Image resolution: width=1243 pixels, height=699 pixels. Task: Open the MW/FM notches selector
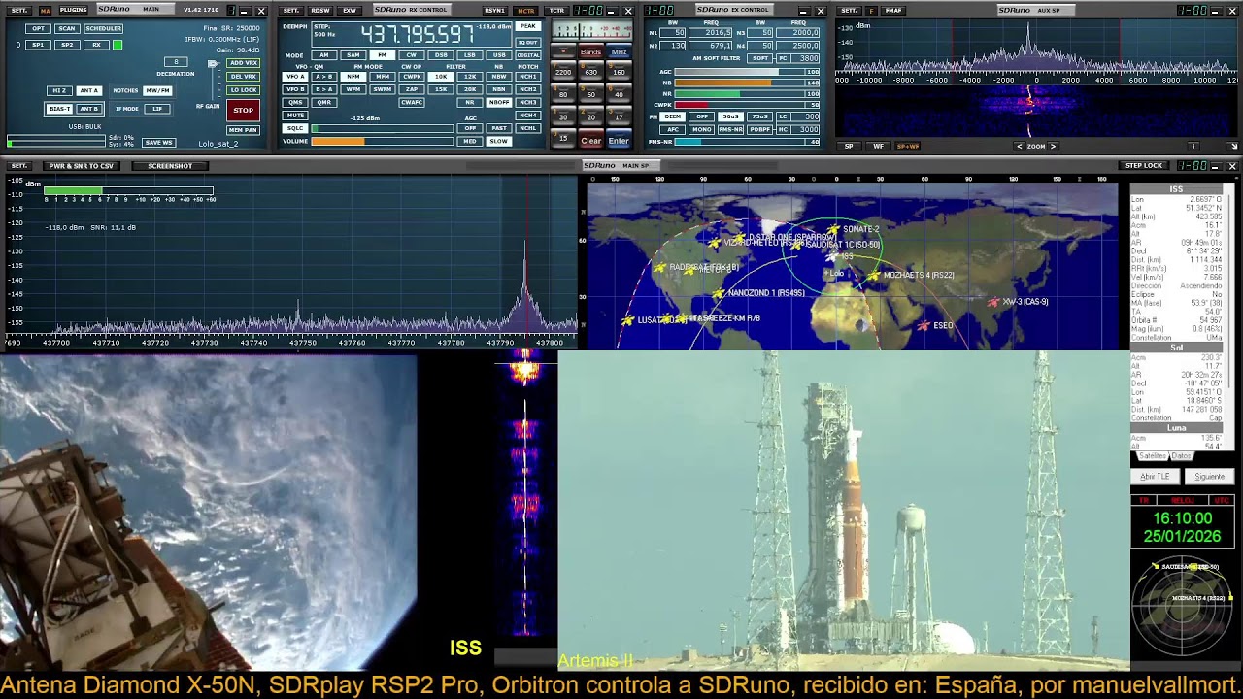157,90
